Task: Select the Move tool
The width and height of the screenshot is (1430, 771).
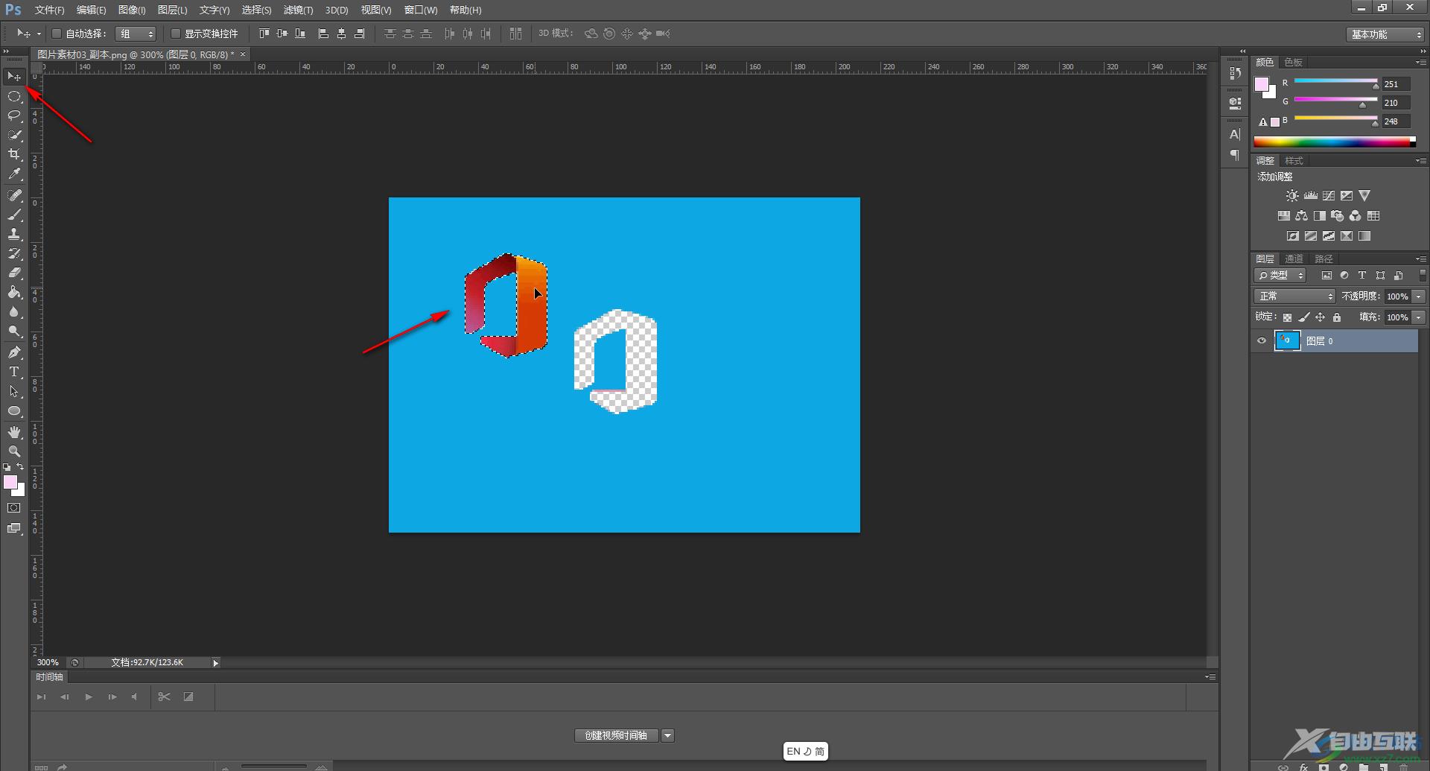Action: pyautogui.click(x=14, y=76)
